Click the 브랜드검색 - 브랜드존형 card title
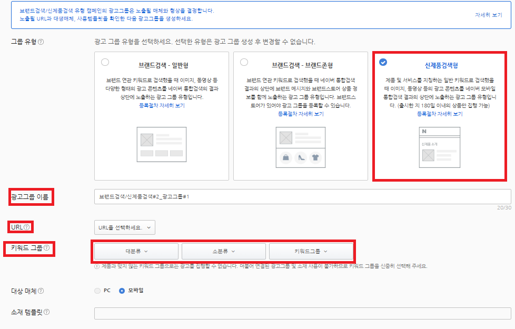 (x=302, y=65)
